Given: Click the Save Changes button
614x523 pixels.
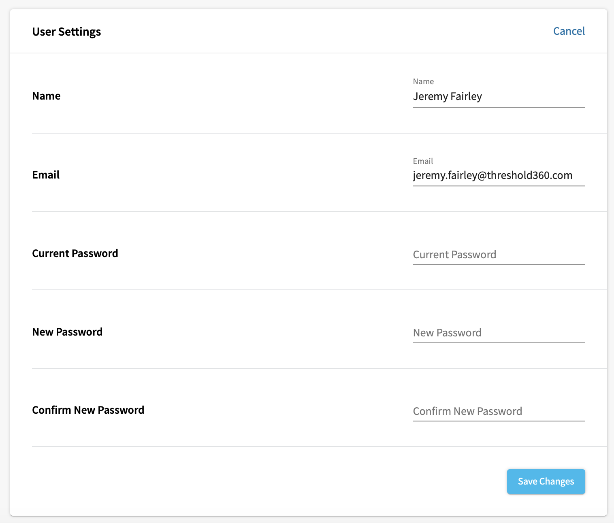Looking at the screenshot, I should click(546, 481).
